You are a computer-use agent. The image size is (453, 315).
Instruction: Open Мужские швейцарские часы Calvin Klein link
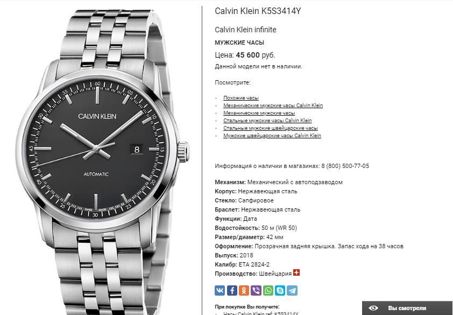pyautogui.click(x=272, y=135)
